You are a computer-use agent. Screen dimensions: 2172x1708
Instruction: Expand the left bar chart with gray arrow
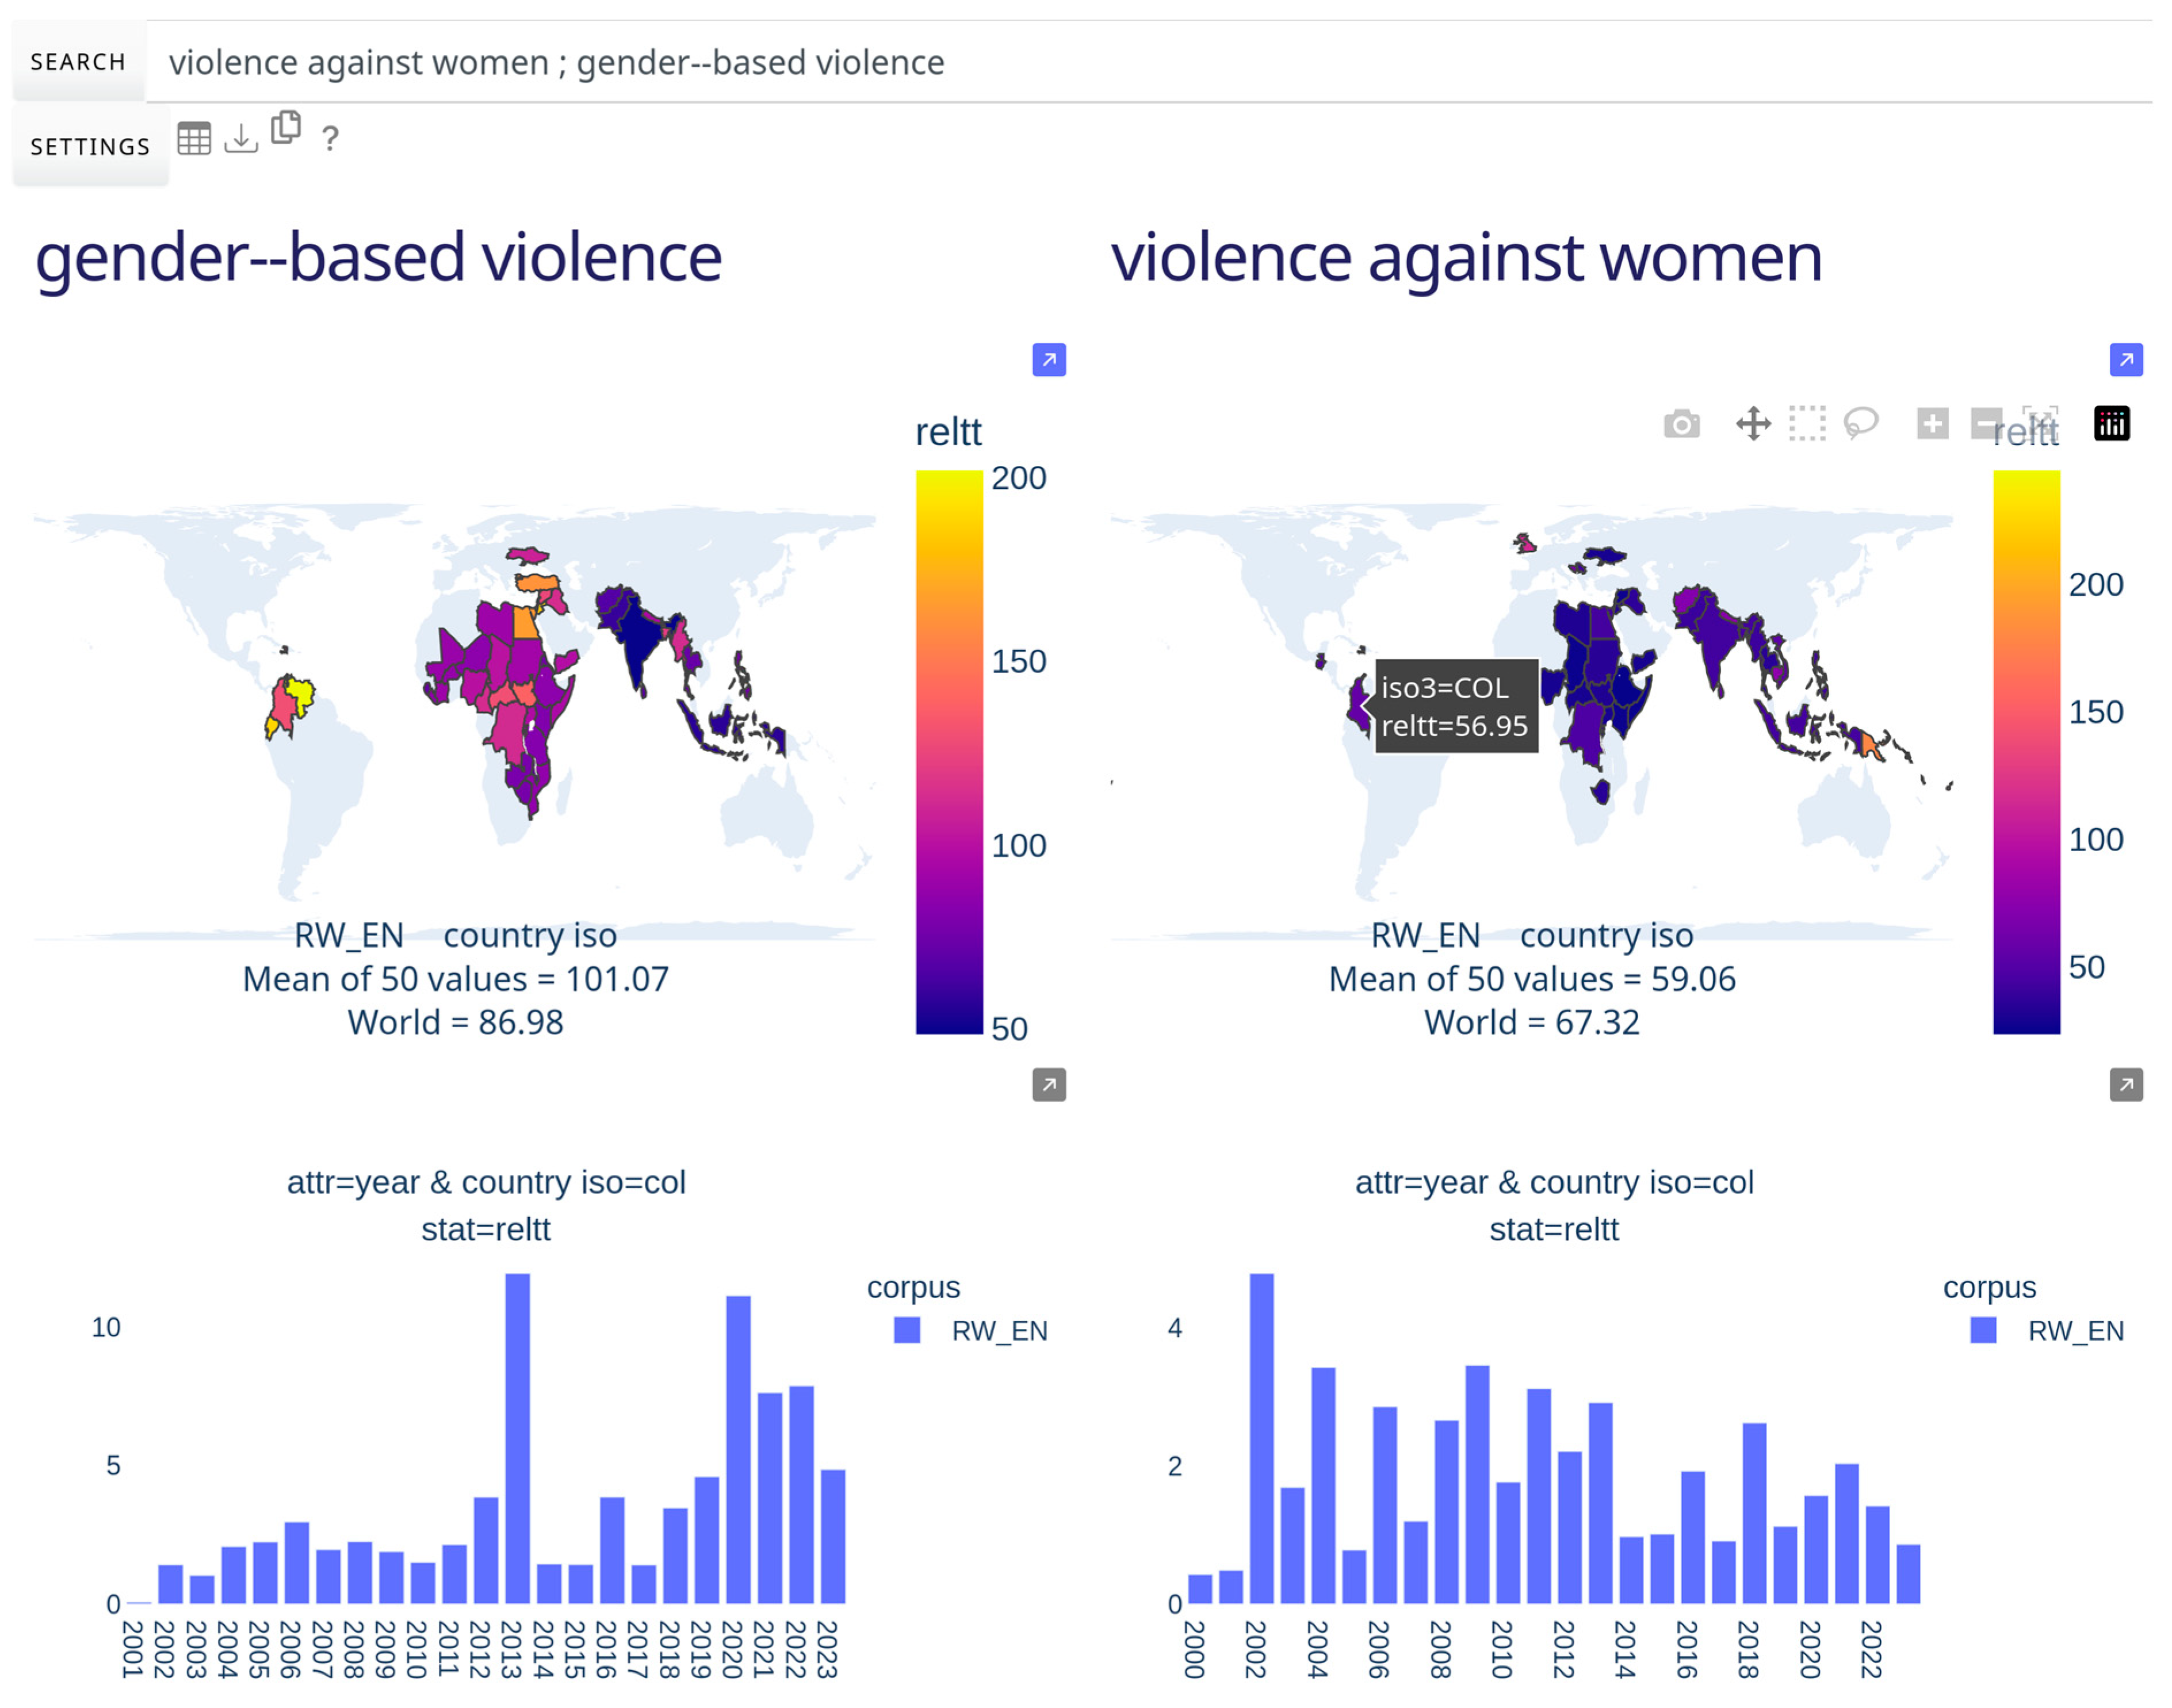coord(1049,1085)
